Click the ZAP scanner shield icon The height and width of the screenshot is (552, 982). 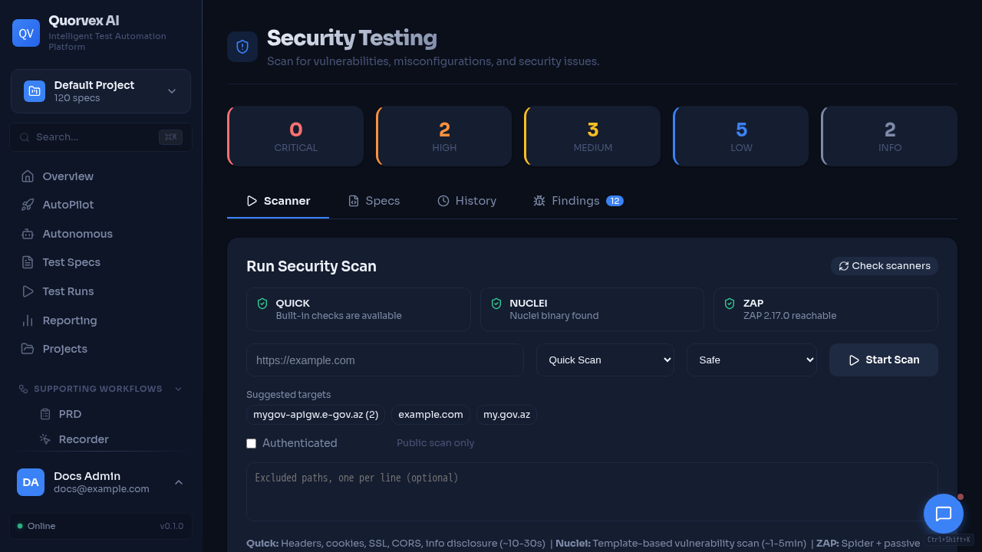tap(730, 304)
